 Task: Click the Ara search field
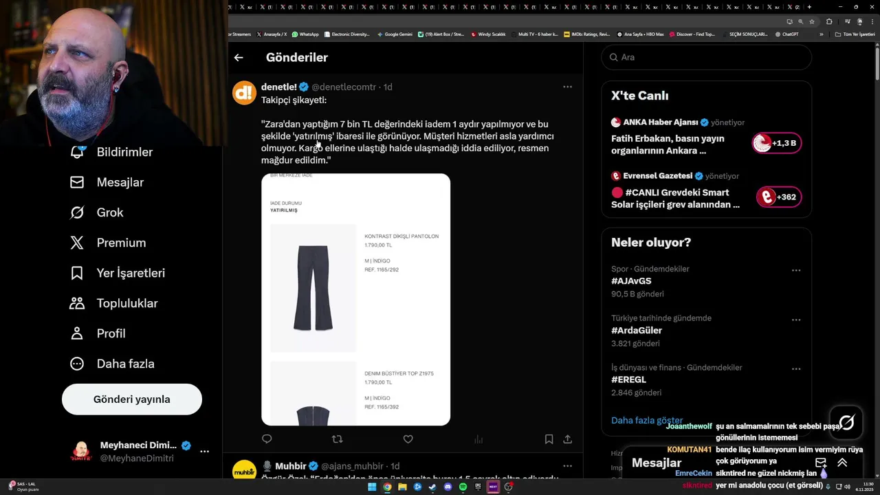(706, 57)
